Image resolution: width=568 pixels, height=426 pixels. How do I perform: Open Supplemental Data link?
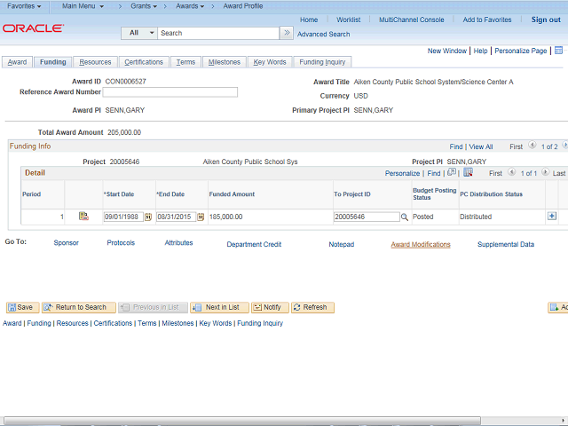pos(506,245)
